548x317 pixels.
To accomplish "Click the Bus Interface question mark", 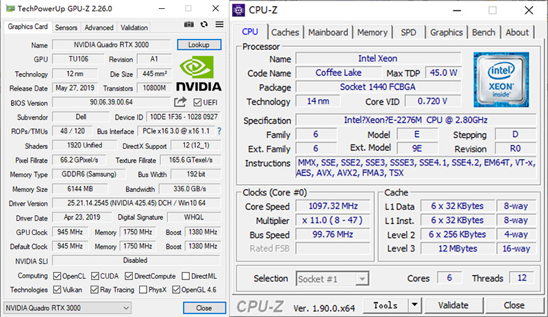I will (219, 131).
